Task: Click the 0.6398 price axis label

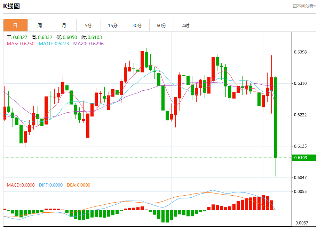Action: point(300,52)
